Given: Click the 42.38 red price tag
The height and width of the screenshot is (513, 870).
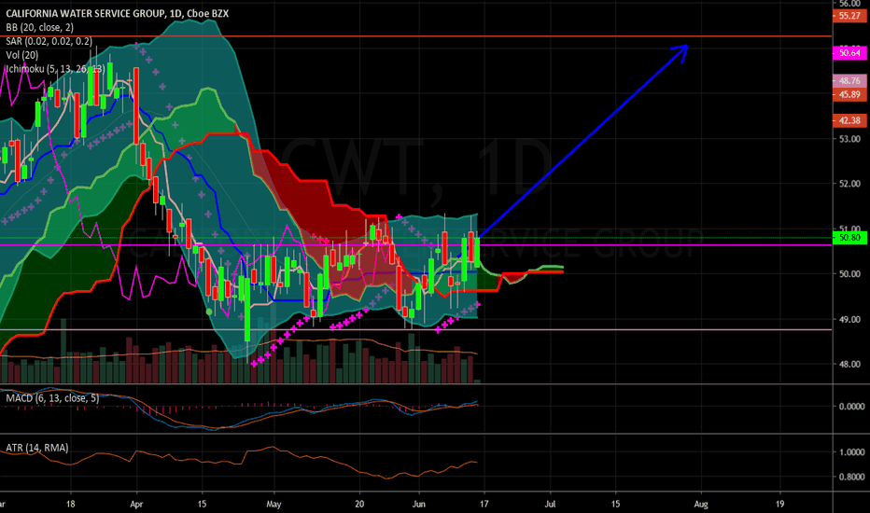Looking at the screenshot, I should pyautogui.click(x=849, y=120).
